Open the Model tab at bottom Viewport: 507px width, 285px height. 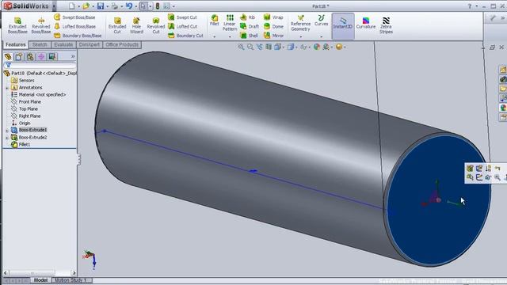(40, 280)
